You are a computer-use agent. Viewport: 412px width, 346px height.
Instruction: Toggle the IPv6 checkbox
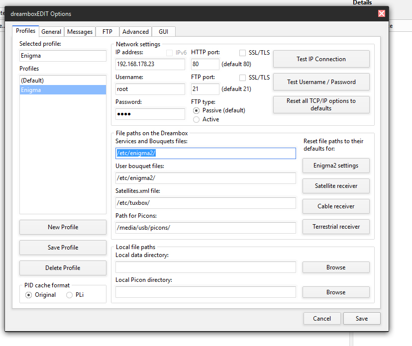[x=170, y=53]
